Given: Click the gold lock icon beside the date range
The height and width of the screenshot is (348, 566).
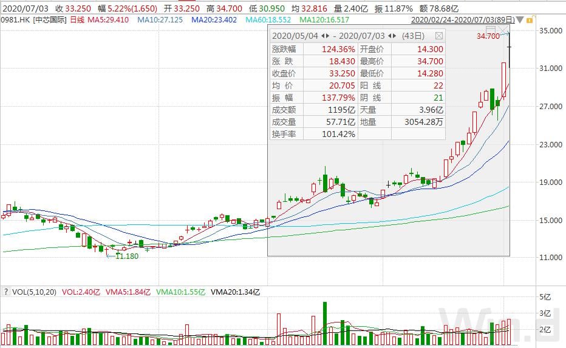Looking at the screenshot, I should 530,20.
